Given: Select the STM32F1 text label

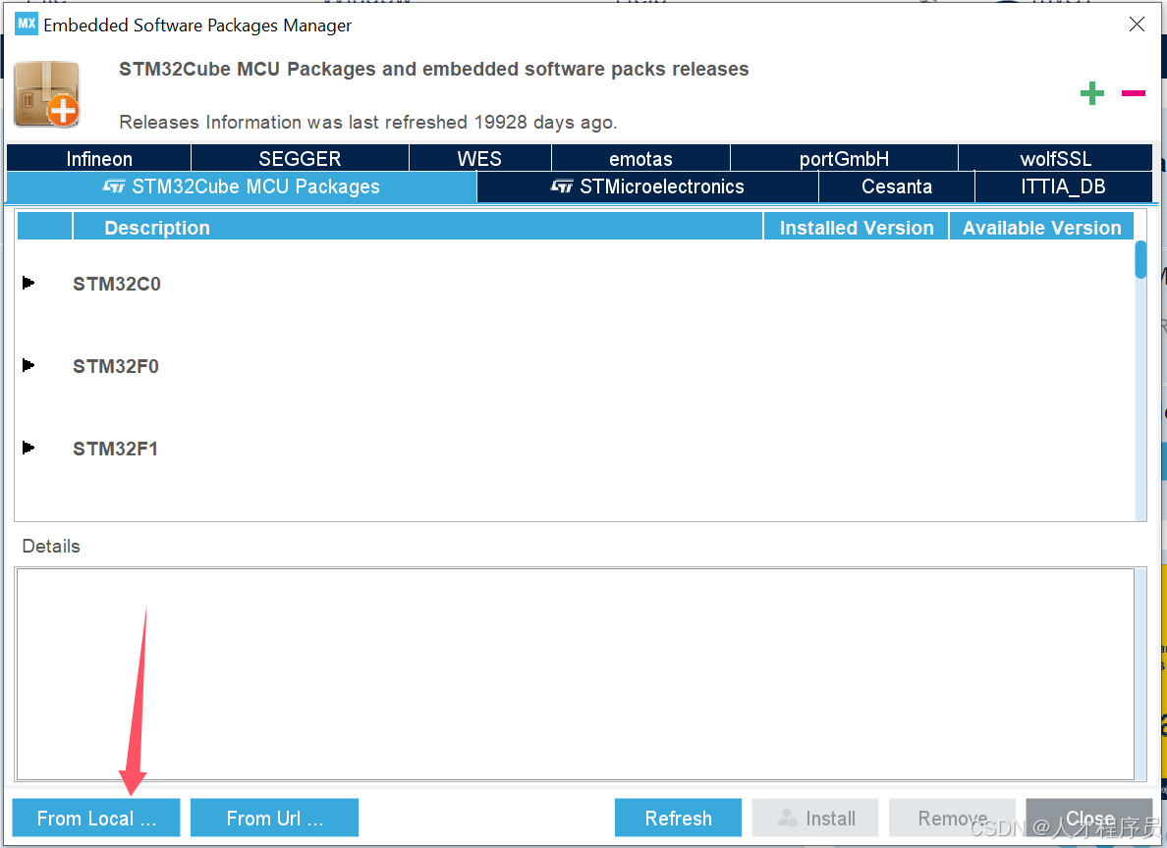Looking at the screenshot, I should point(115,449).
